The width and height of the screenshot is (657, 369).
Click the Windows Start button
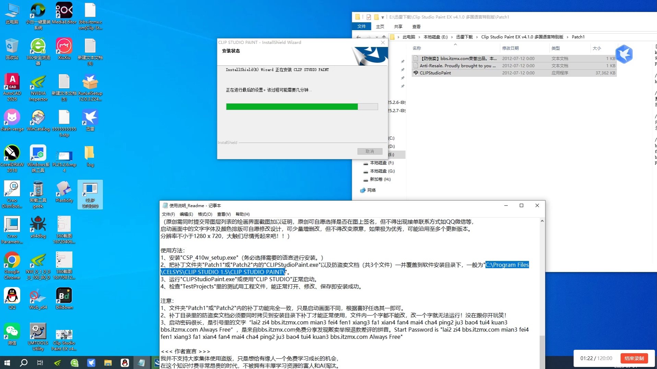7,362
